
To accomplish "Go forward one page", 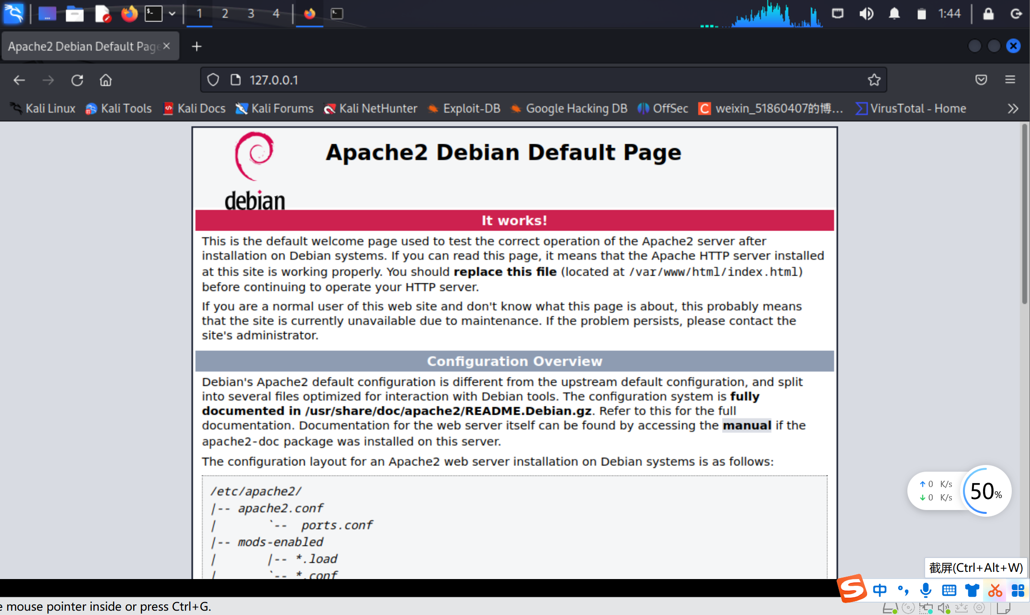I will (48, 80).
